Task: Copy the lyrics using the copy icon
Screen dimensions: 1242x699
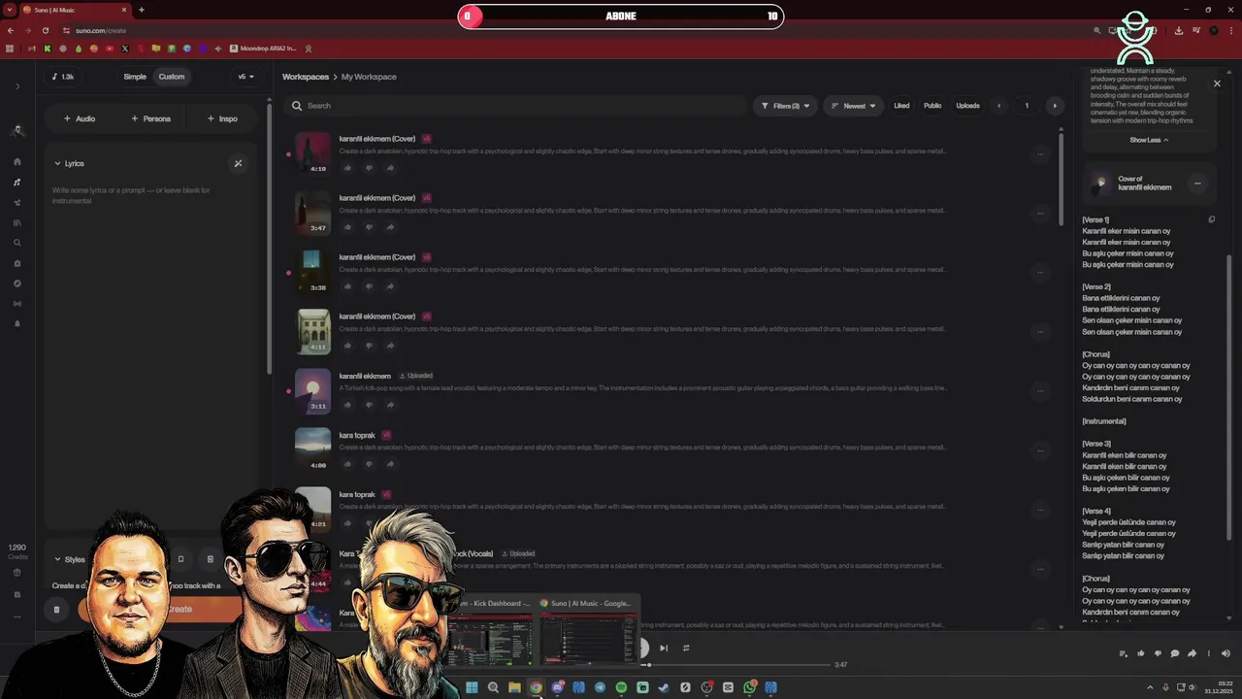Action: (1211, 219)
